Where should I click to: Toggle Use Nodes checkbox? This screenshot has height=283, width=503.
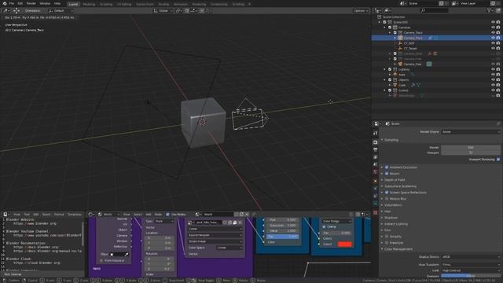pyautogui.click(x=167, y=215)
